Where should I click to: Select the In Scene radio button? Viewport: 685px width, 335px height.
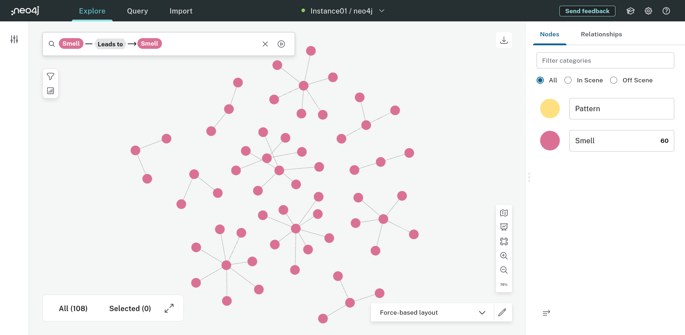(568, 80)
